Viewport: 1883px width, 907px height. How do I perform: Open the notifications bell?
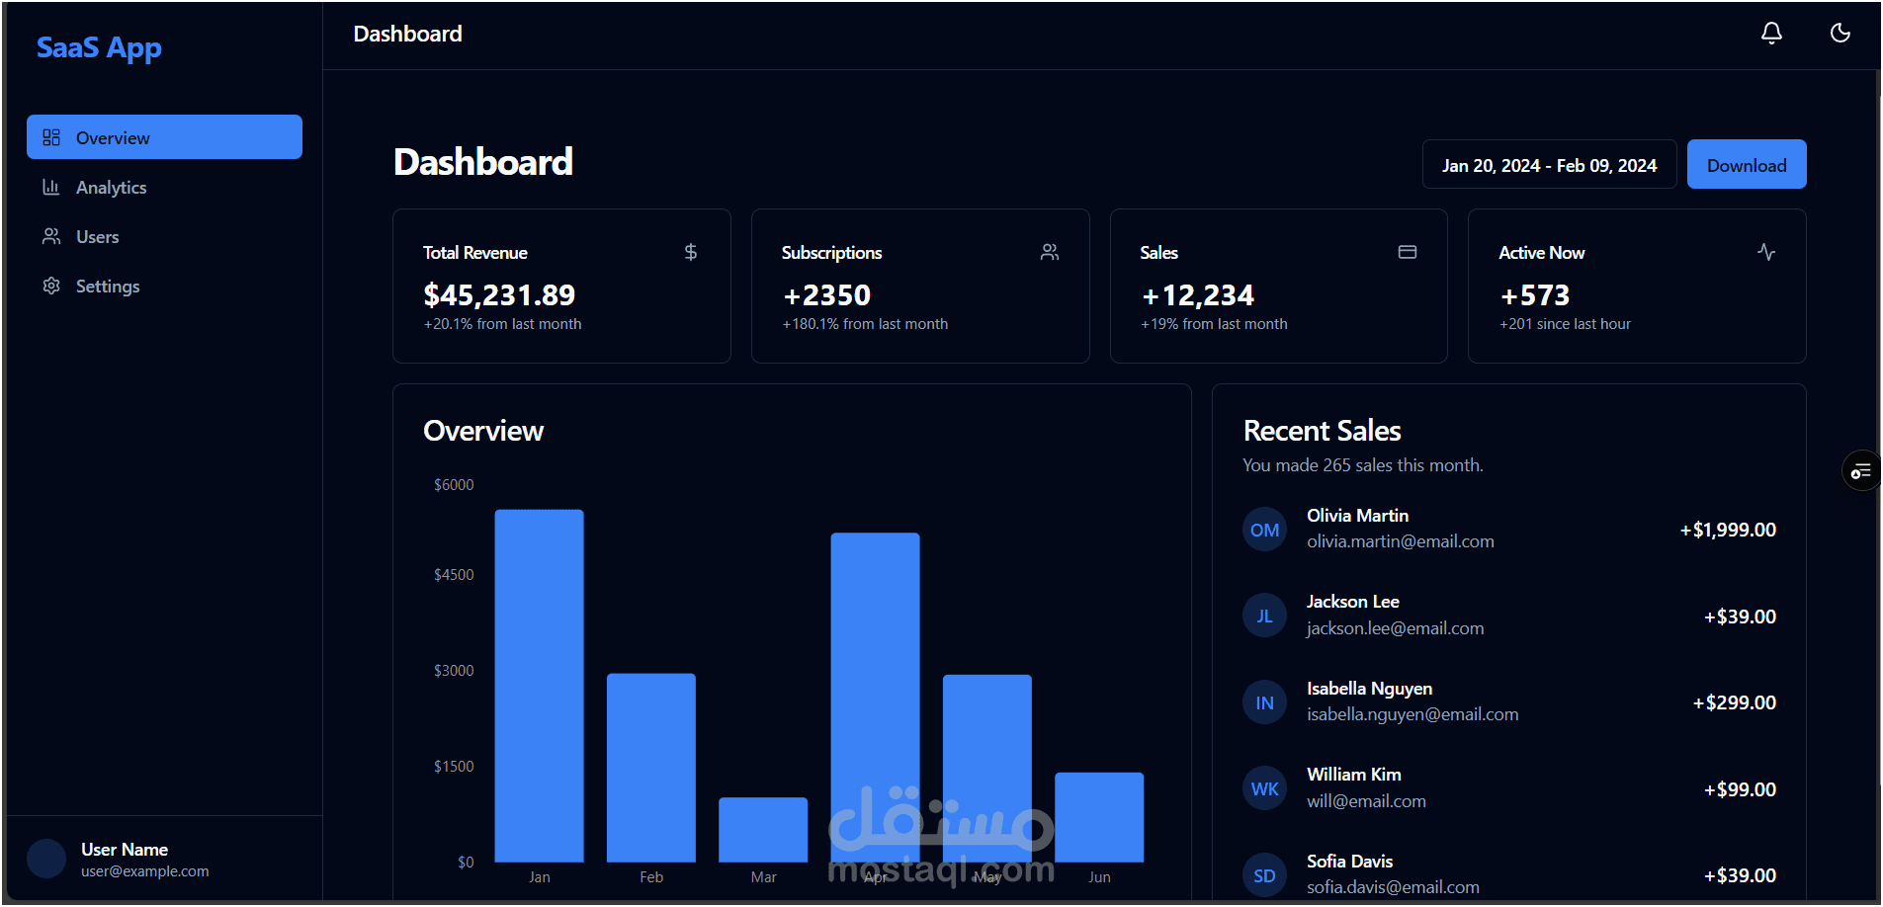click(x=1770, y=33)
